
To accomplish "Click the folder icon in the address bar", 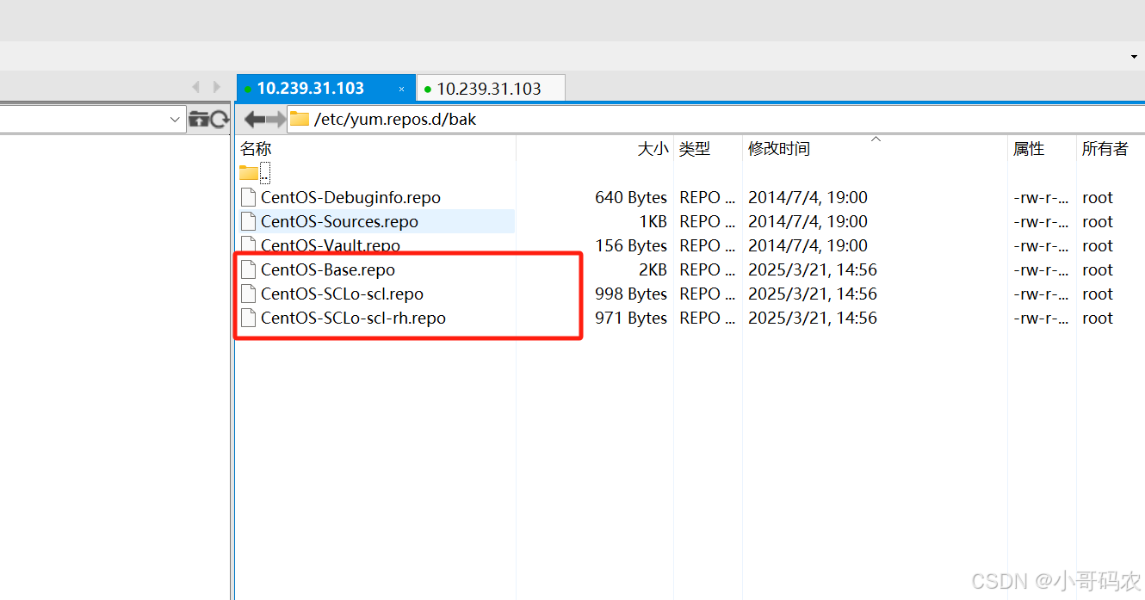I will click(299, 119).
